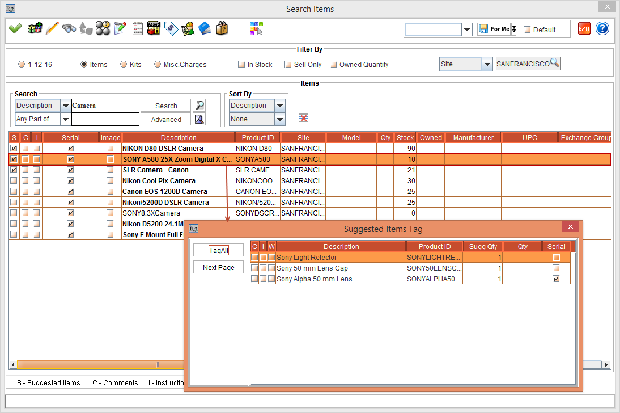Open the Site filter dropdown
The image size is (620, 413).
[487, 64]
